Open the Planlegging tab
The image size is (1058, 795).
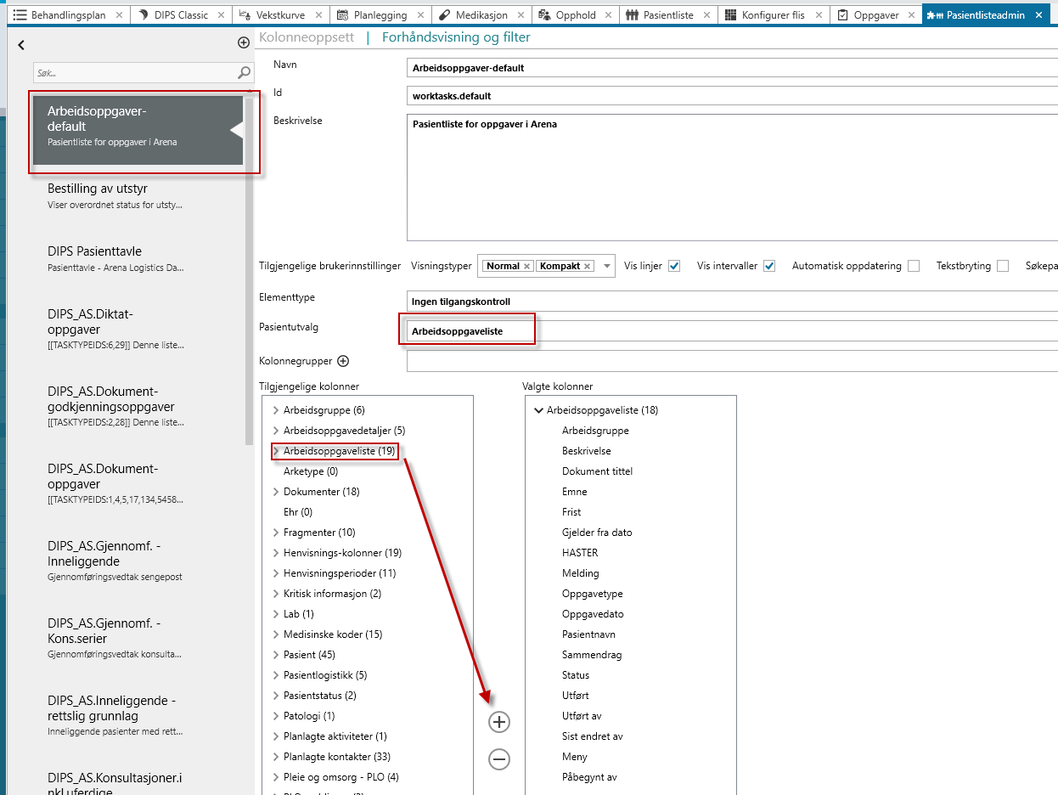[380, 14]
